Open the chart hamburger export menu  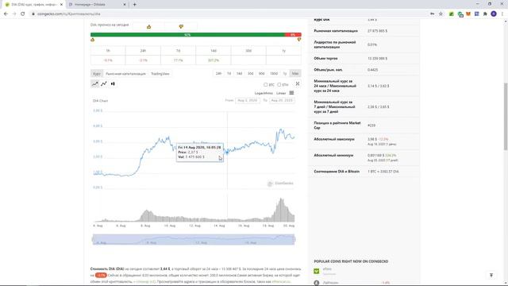291,93
